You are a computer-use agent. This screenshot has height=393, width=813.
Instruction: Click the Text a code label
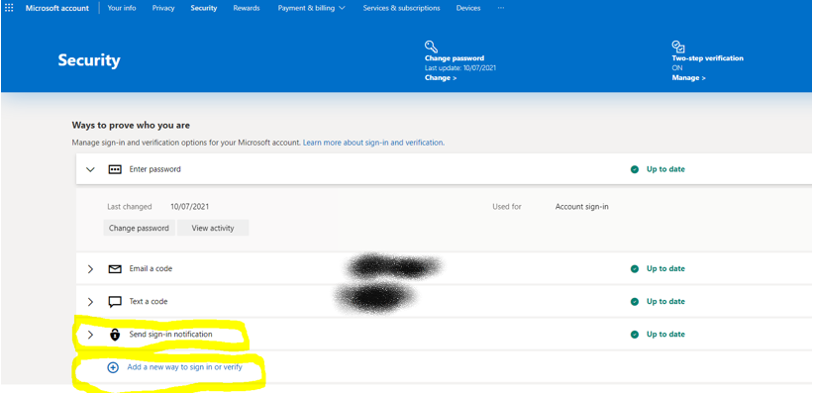click(x=149, y=301)
